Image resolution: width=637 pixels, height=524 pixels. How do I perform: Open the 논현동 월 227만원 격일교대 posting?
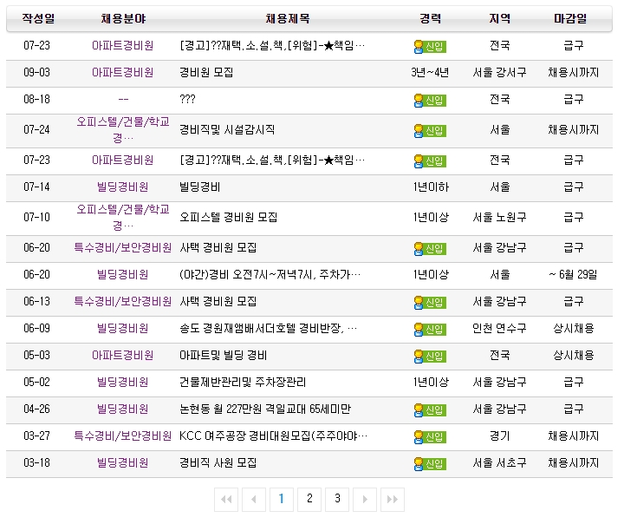(265, 409)
